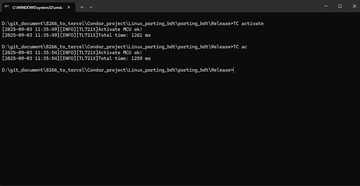The image size is (360, 186).
Task: Click the blank terminal area below the prompt
Action: pyautogui.click(x=180, y=128)
